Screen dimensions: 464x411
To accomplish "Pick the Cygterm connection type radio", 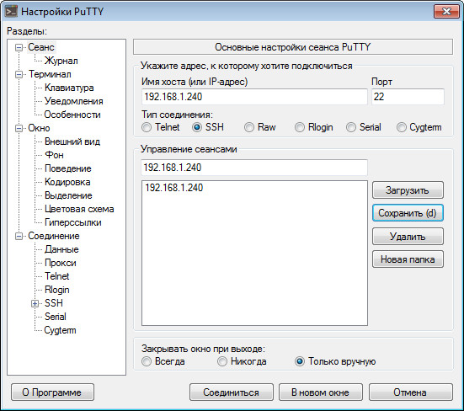I will (419, 127).
